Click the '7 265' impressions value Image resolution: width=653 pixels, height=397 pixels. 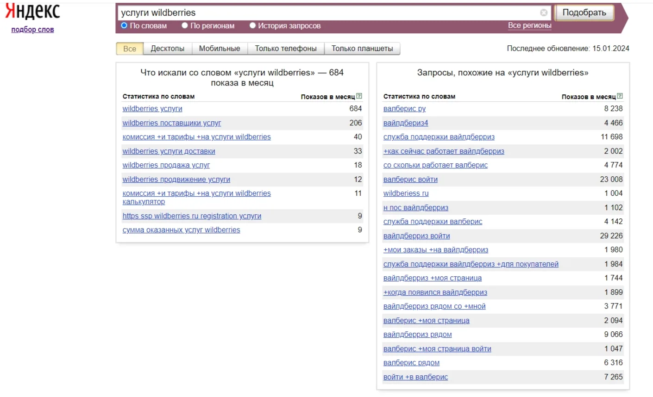pos(613,377)
